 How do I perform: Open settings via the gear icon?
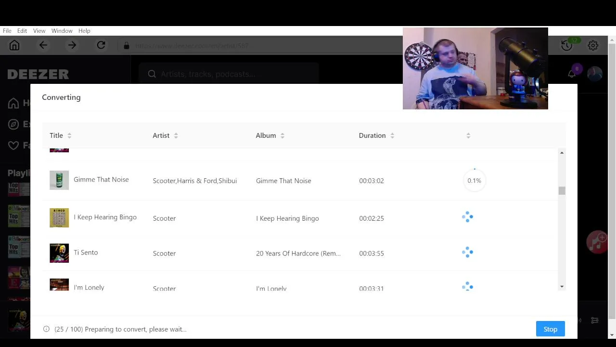[593, 45]
